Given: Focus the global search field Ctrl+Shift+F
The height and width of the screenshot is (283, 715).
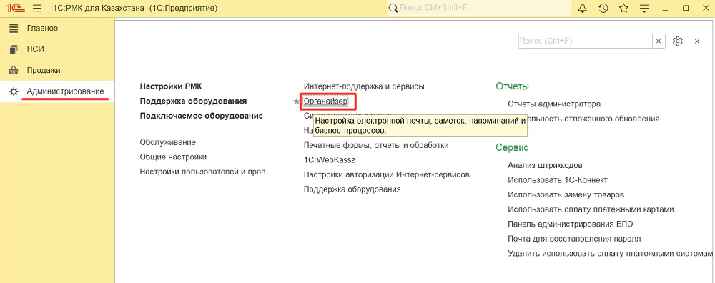Looking at the screenshot, I should 479,8.
